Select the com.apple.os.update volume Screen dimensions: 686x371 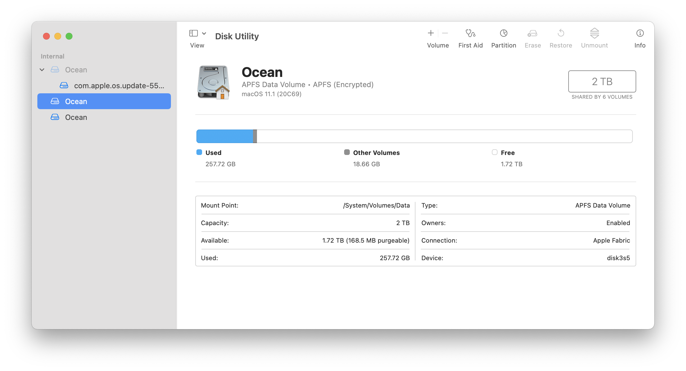click(119, 86)
